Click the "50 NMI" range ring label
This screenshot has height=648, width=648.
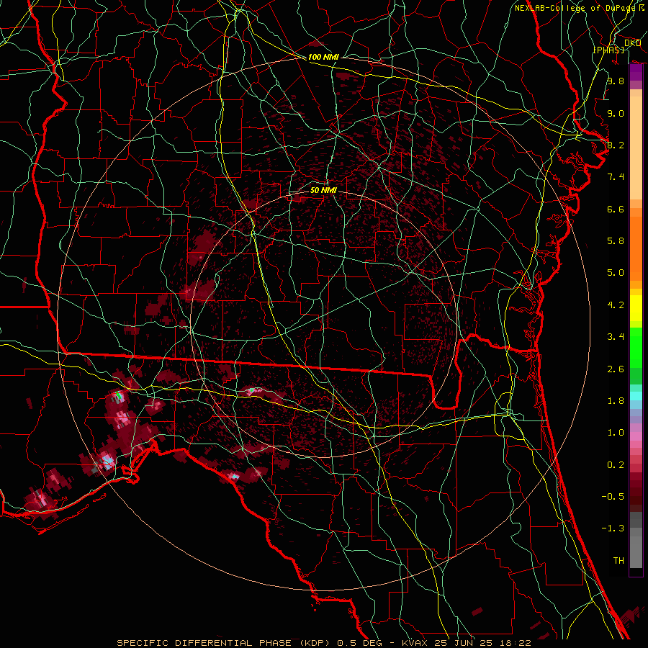(x=323, y=190)
